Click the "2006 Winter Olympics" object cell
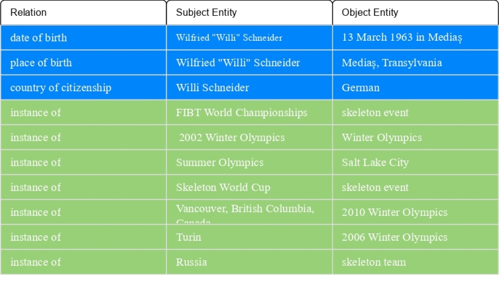This screenshot has width=499, height=290. click(415, 237)
